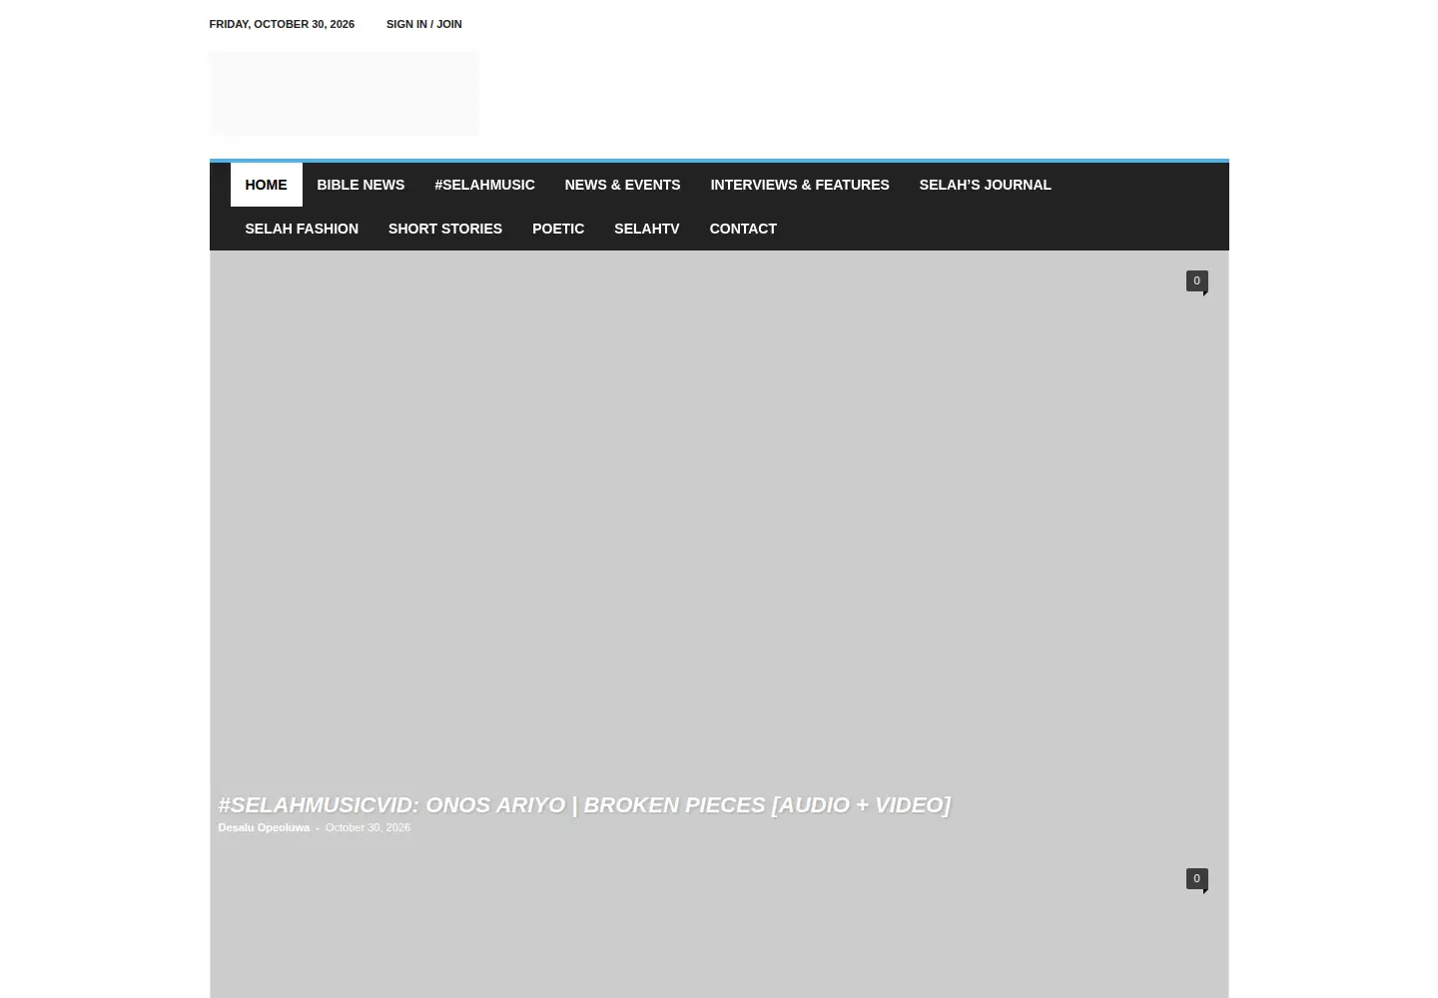
Task: Click the site logo placeholder in header
Action: (x=344, y=93)
